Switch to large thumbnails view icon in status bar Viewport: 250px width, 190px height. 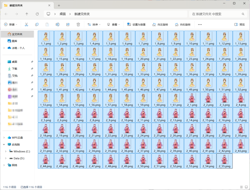246,187
